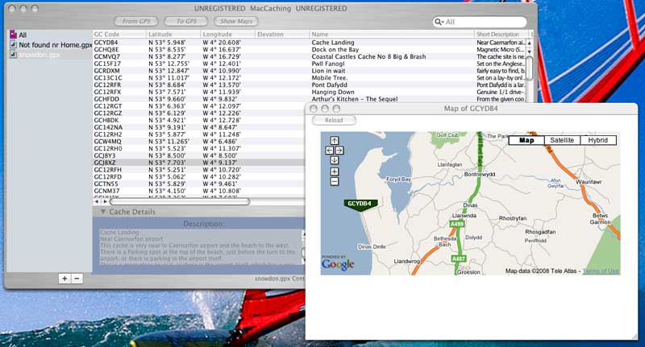This screenshot has height=347, width=645.
Task: Switch map to Map view
Action: [x=526, y=140]
